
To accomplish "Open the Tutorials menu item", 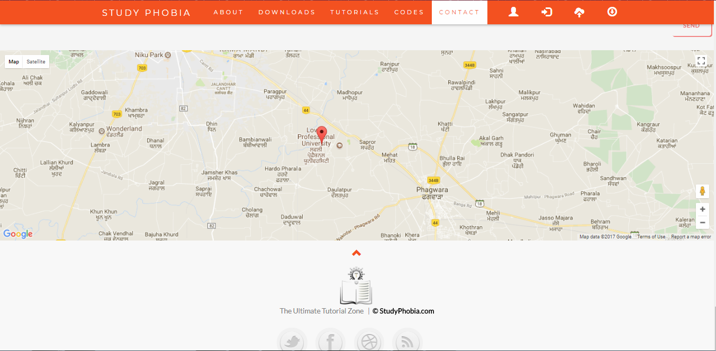I will (x=355, y=12).
